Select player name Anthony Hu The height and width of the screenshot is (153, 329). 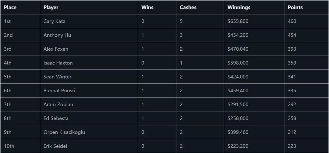pyautogui.click(x=57, y=35)
